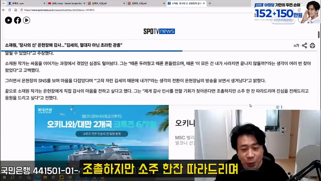Screen dimensions: 321x181
Task: Close the 유튜브 : zum tab
Action: point(44,3)
